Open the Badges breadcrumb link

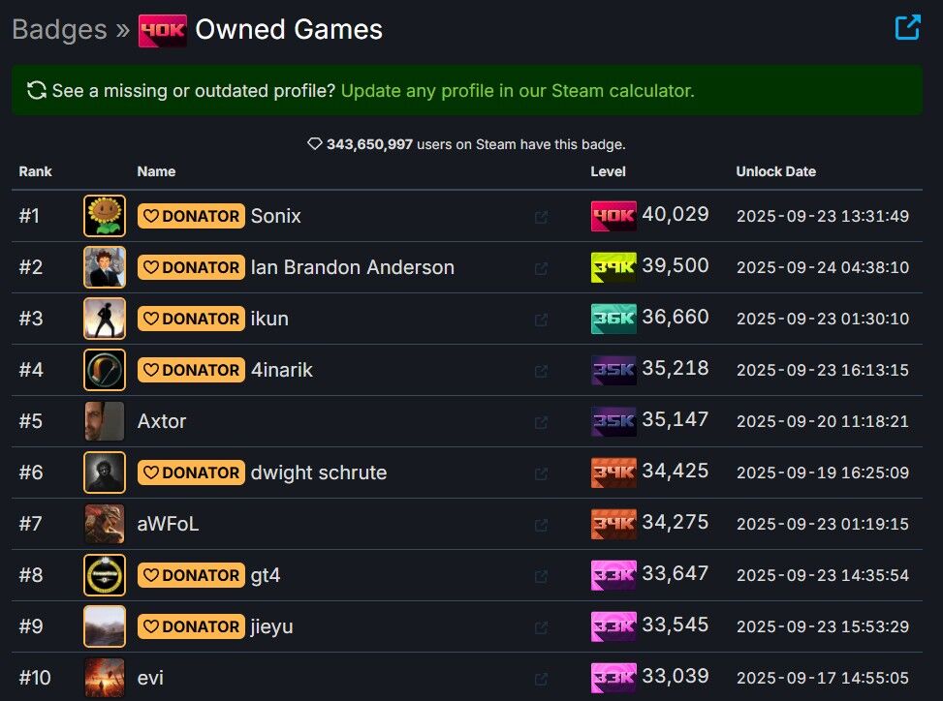coord(59,30)
